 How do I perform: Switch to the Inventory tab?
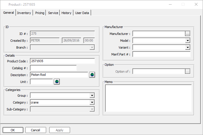pos(24,13)
